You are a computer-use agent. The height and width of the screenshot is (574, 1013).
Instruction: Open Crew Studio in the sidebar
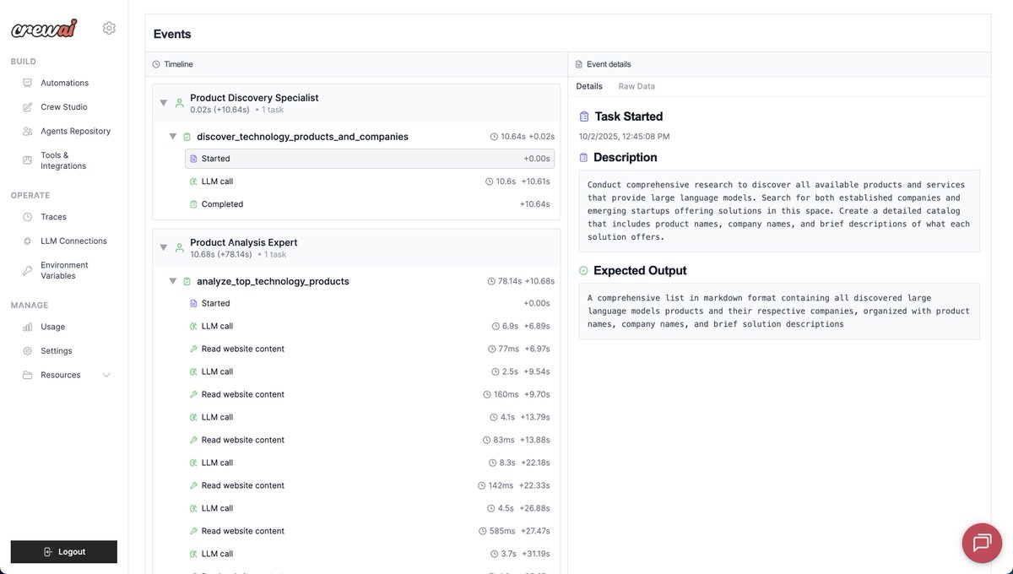(x=65, y=107)
